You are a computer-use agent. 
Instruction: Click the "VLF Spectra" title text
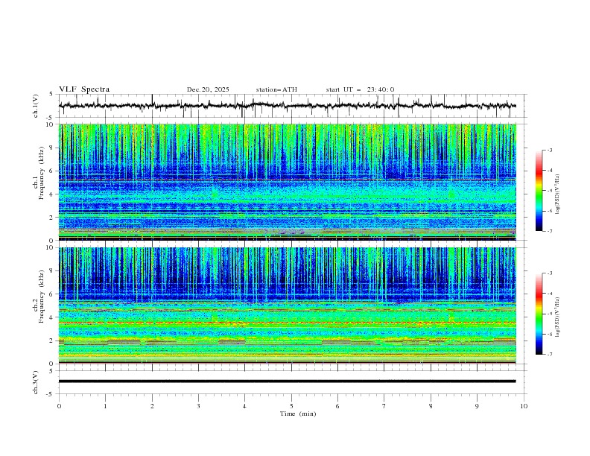[84, 89]
